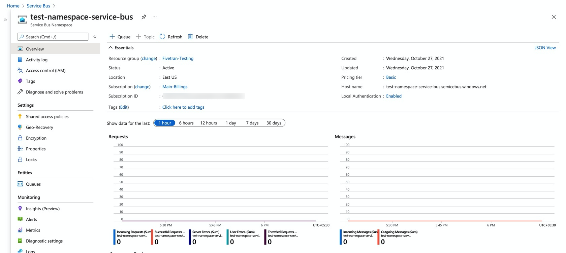Viewport: 566px width, 253px height.
Task: Click the Alerts icon
Action: [x=20, y=219]
